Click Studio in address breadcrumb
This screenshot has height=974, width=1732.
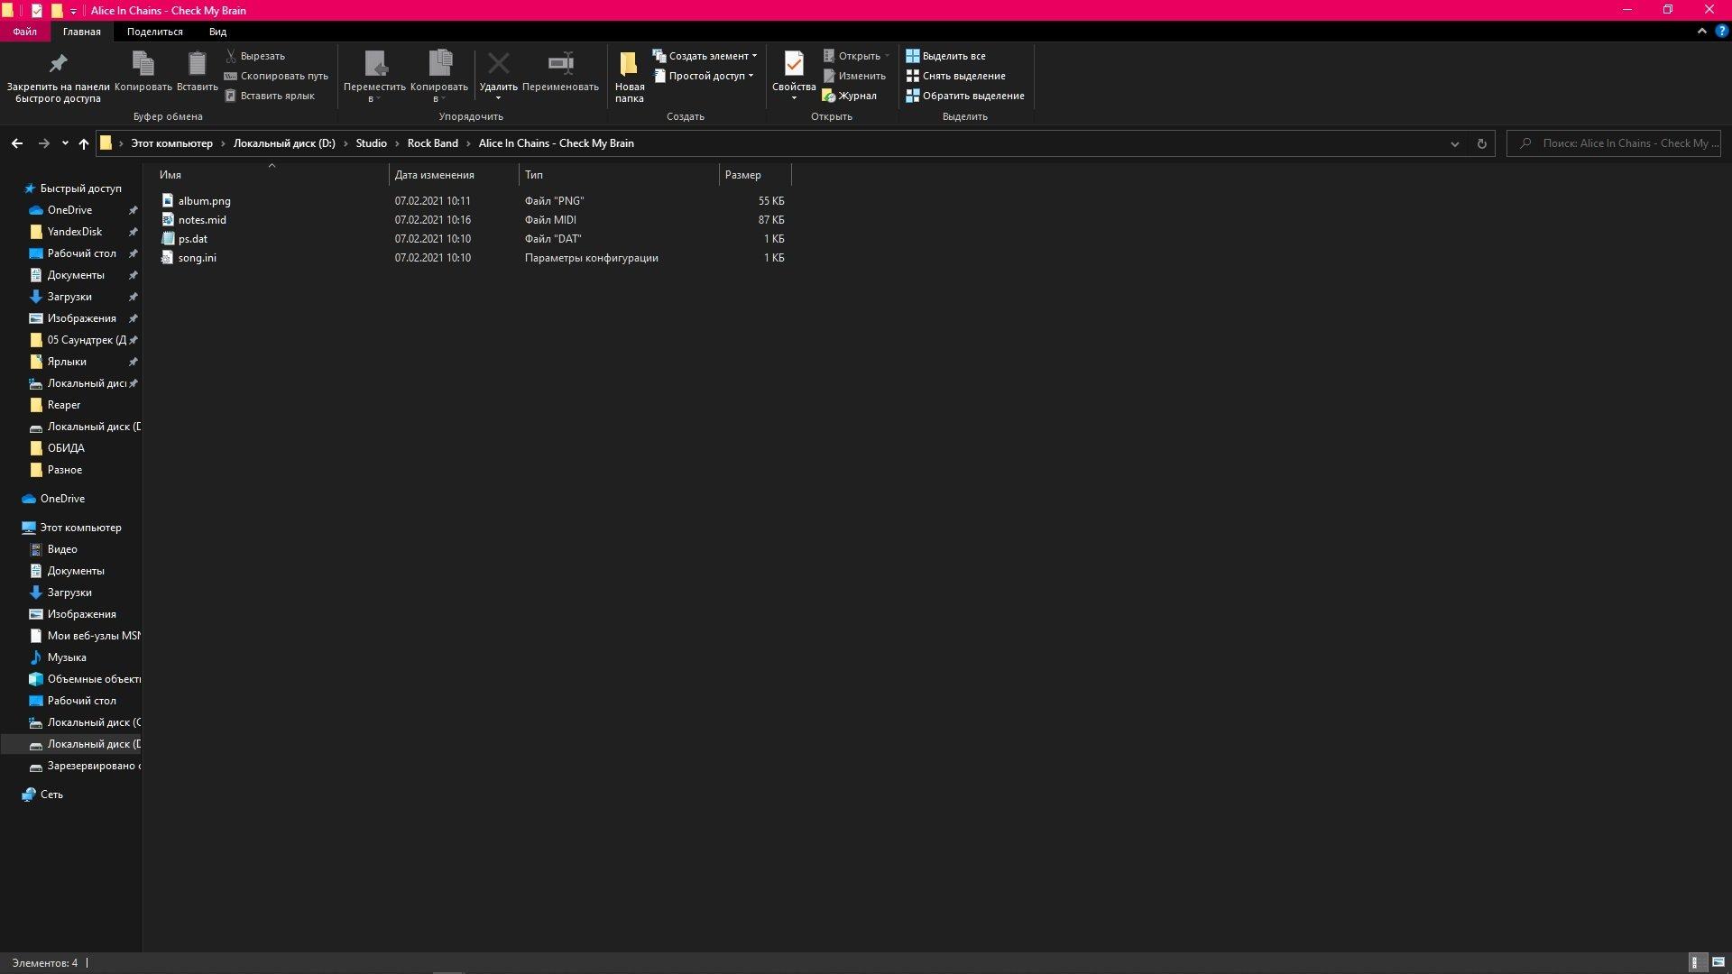pos(371,143)
